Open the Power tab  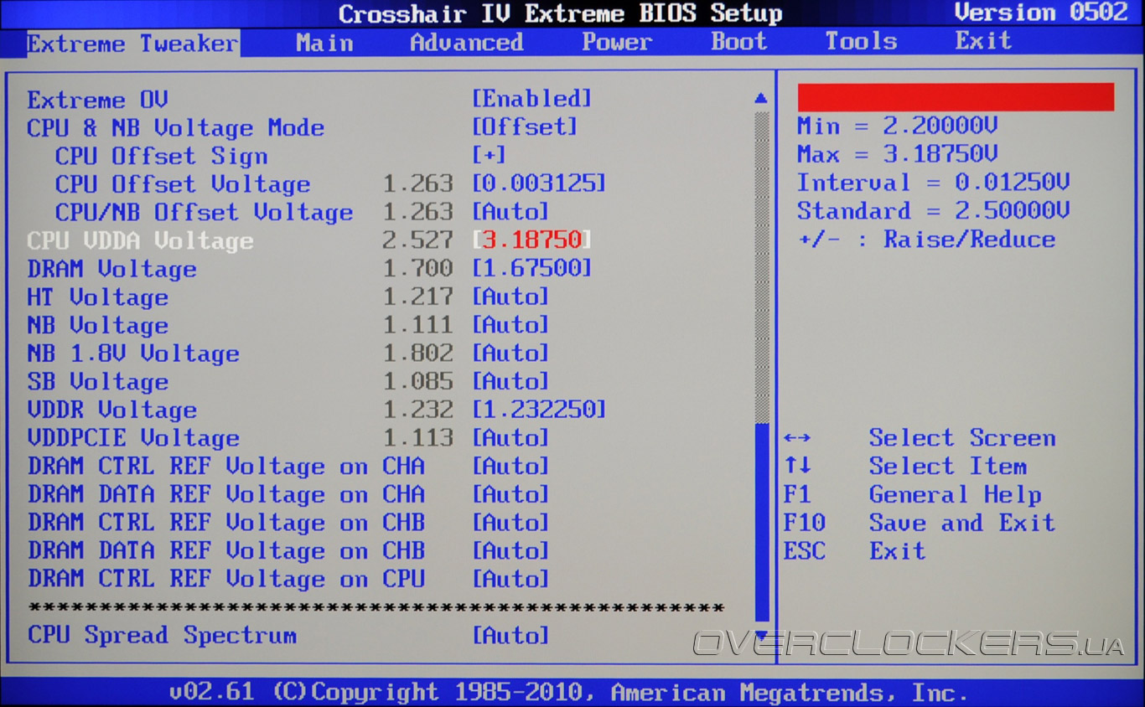click(x=617, y=43)
